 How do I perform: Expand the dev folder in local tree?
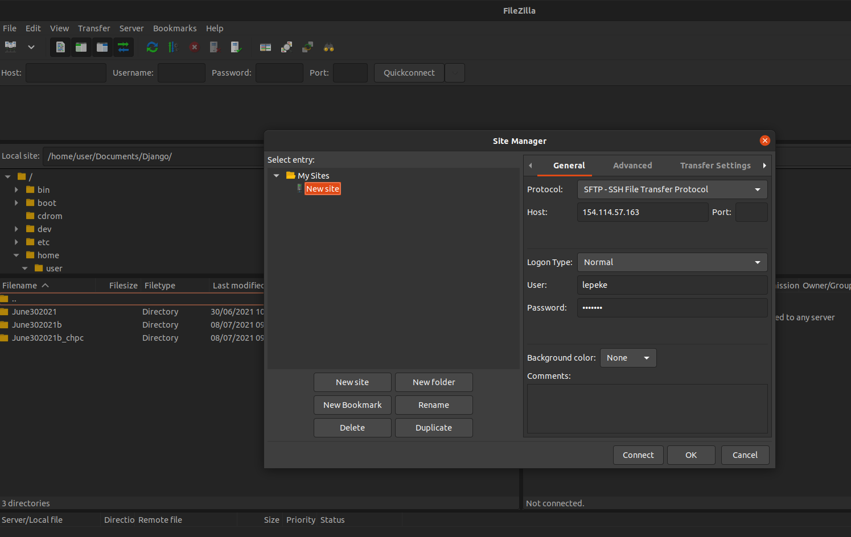click(x=17, y=229)
